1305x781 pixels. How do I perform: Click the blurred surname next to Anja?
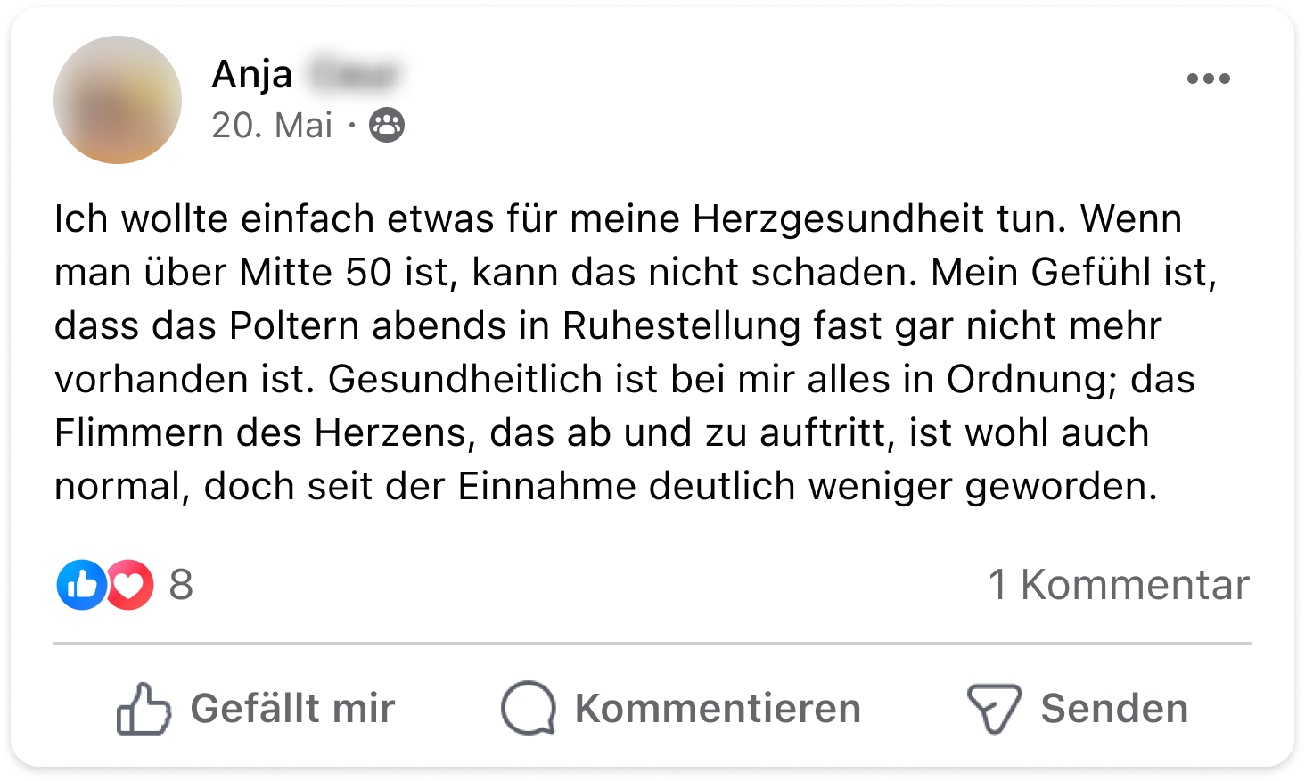[x=355, y=74]
